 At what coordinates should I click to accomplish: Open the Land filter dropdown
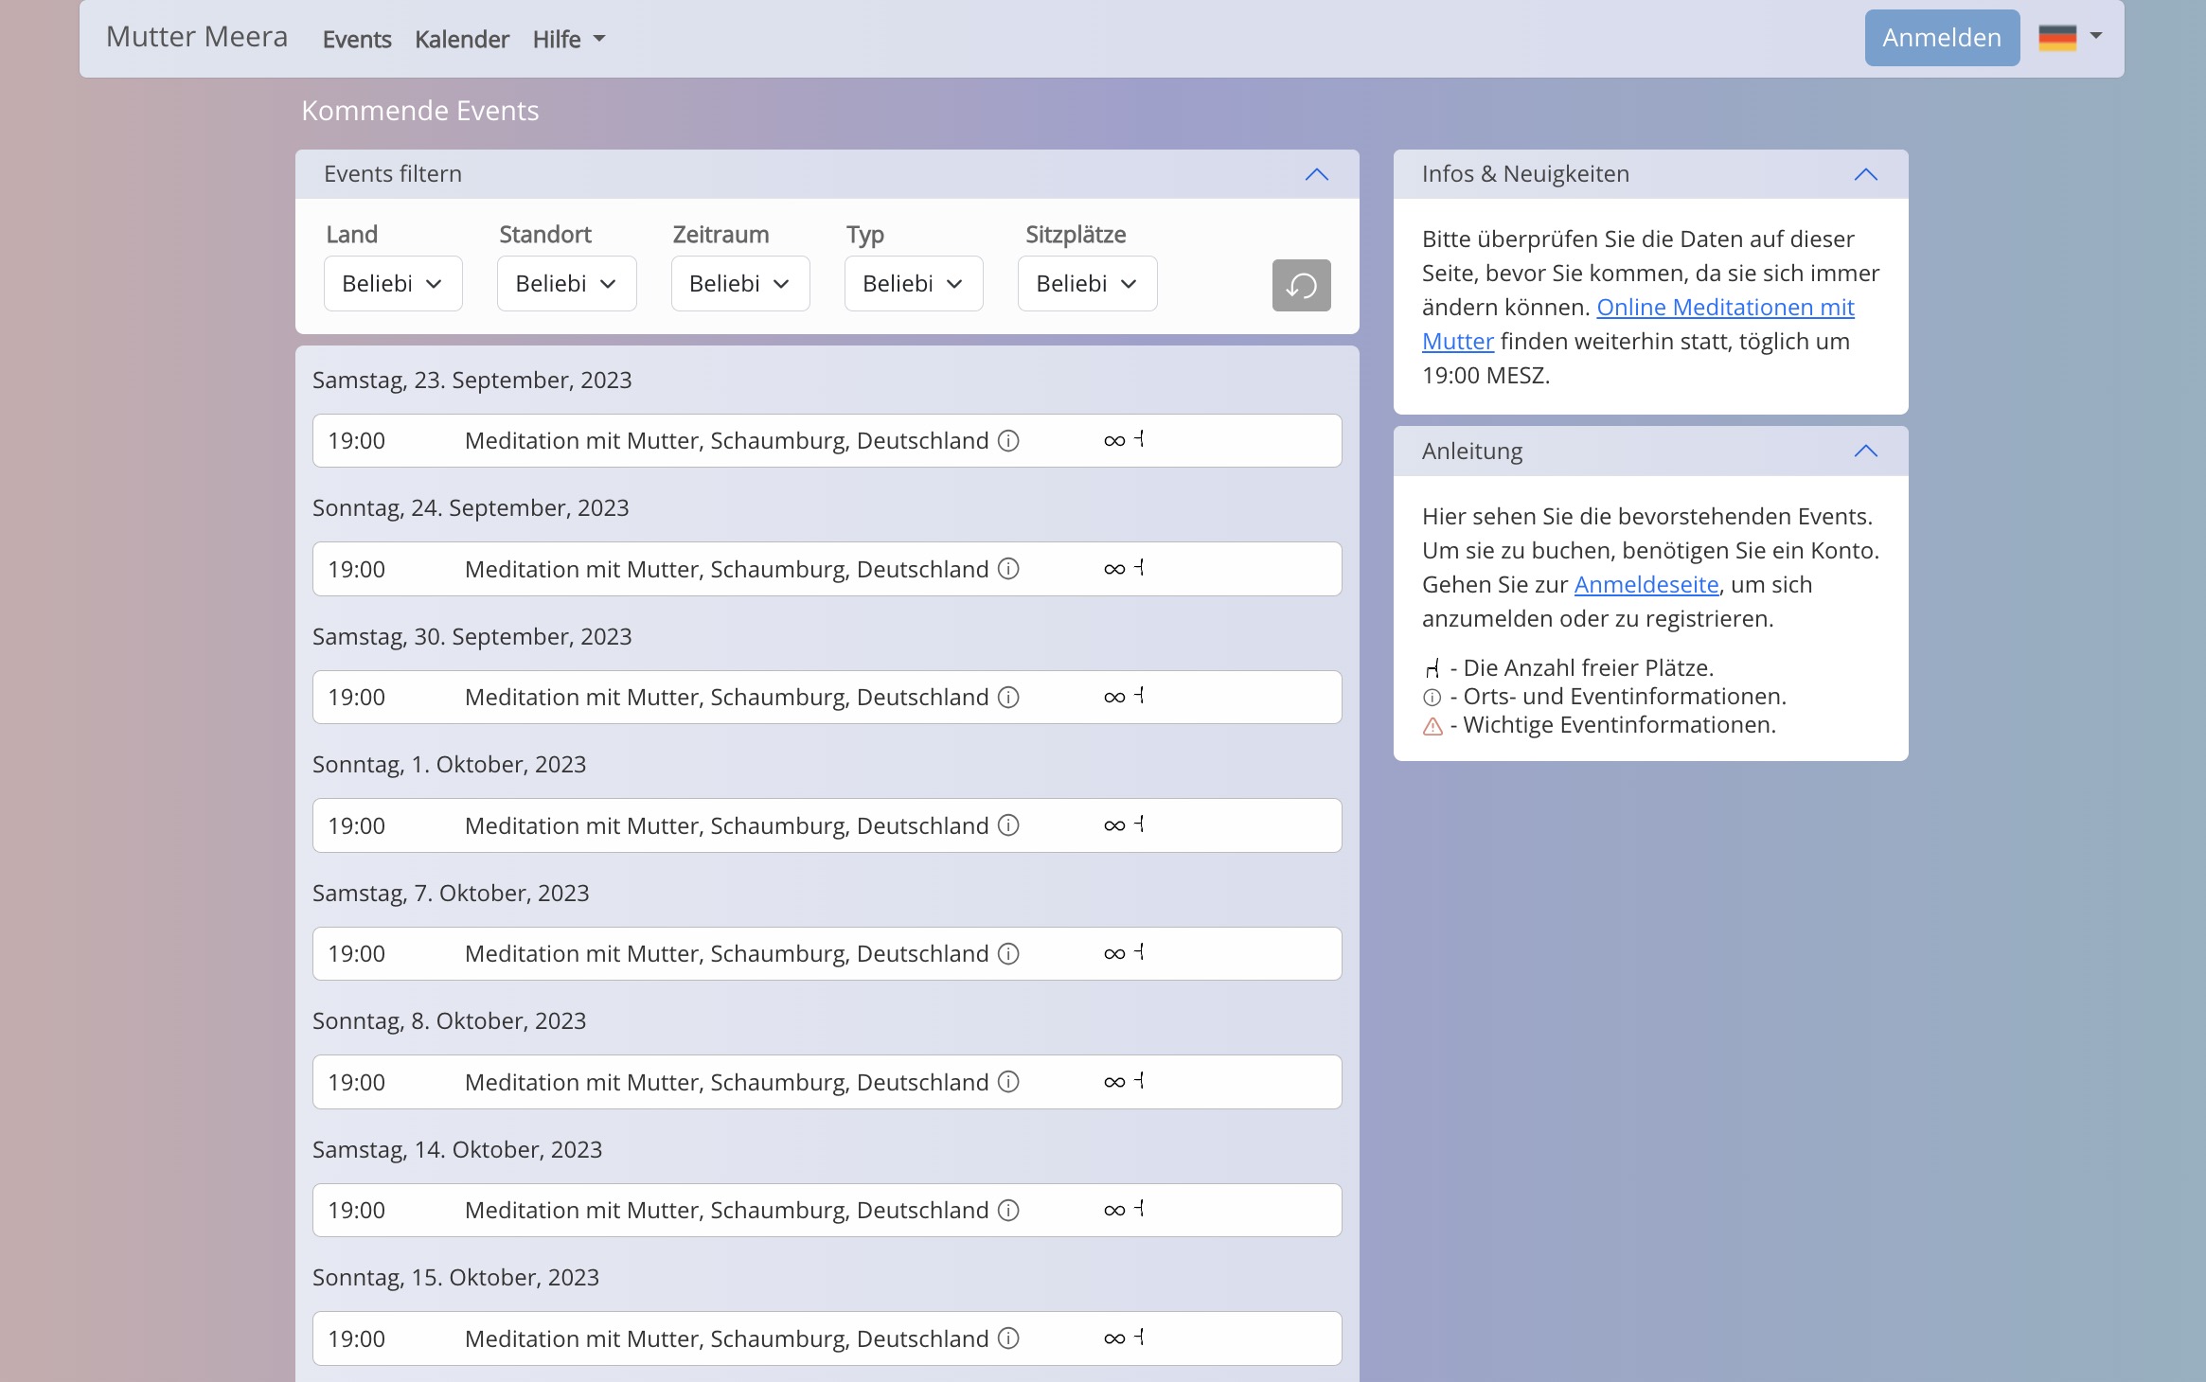tap(393, 284)
